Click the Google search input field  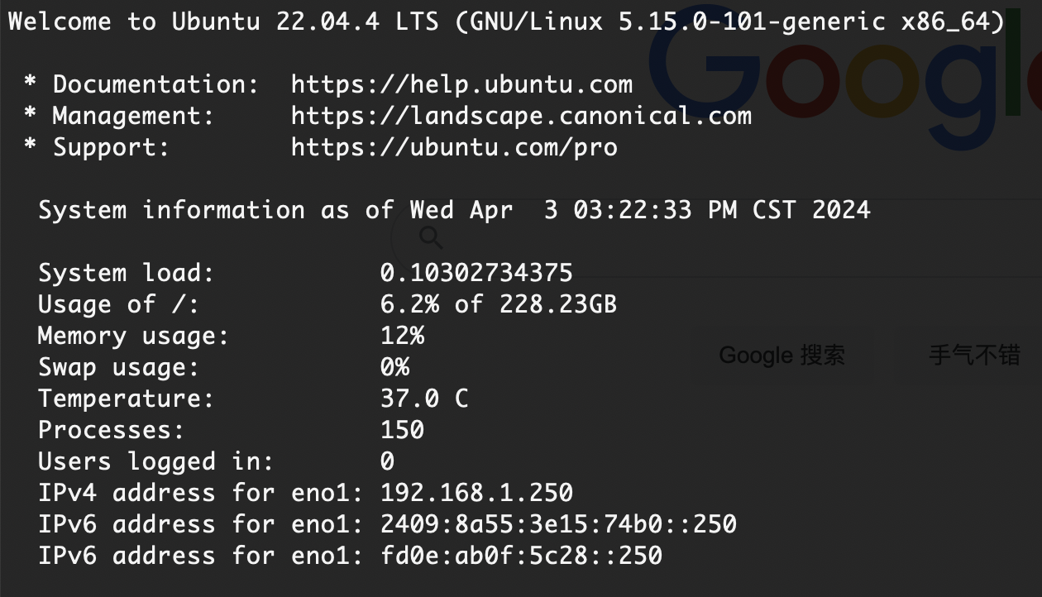pos(716,238)
